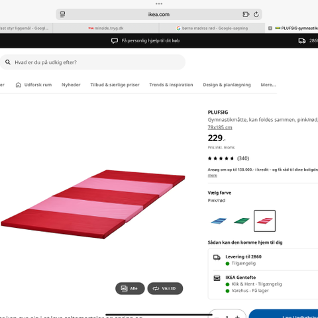Select the pink/red mat color option
The width and height of the screenshot is (318, 318).
point(264,221)
